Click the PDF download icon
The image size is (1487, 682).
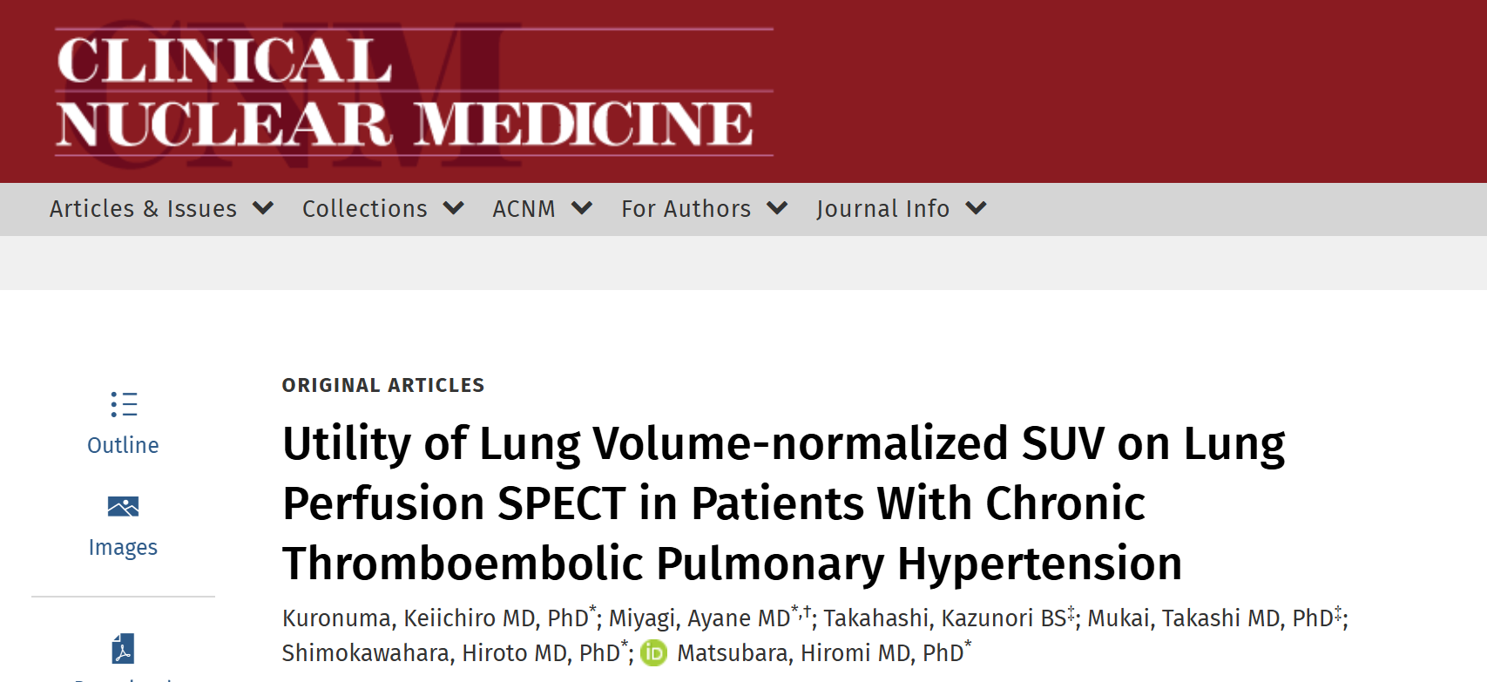point(123,649)
